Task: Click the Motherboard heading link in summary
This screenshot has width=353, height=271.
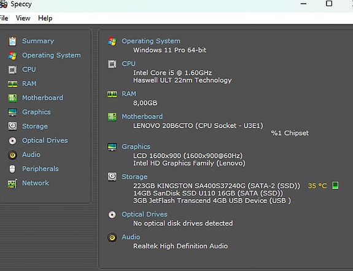Action: coord(142,116)
